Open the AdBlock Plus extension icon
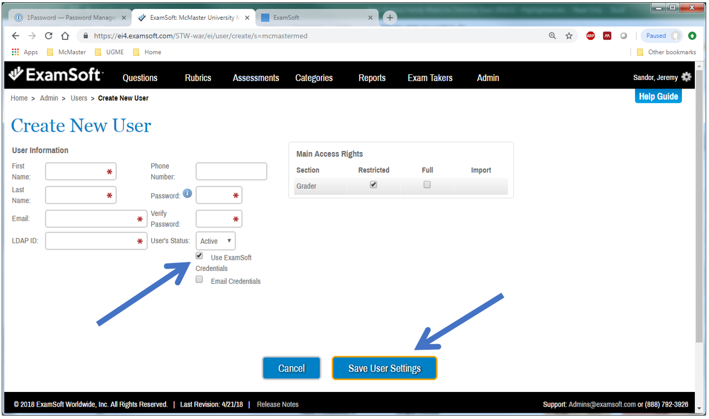 [x=591, y=35]
